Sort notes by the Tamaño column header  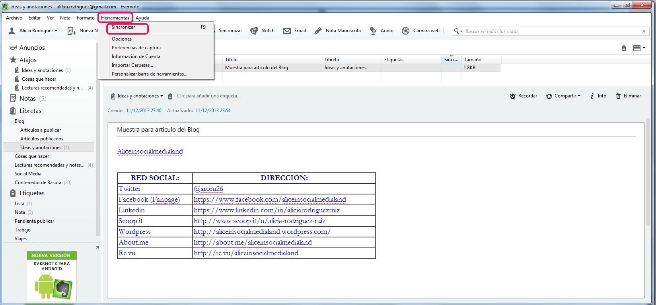pos(481,60)
